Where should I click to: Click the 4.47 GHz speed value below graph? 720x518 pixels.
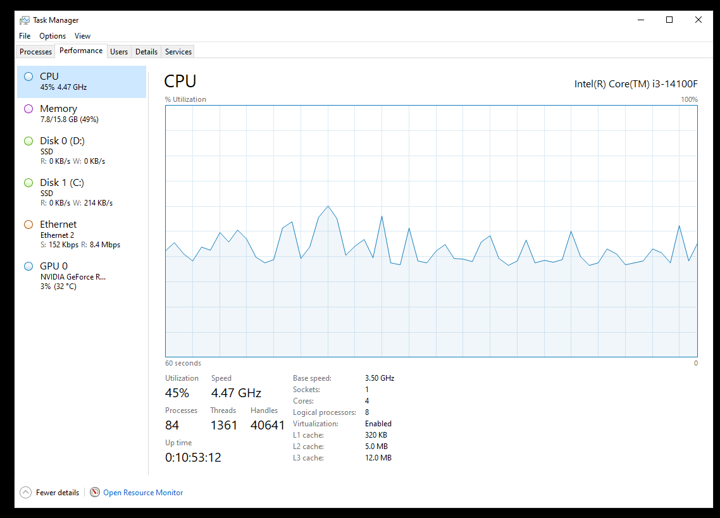click(236, 393)
